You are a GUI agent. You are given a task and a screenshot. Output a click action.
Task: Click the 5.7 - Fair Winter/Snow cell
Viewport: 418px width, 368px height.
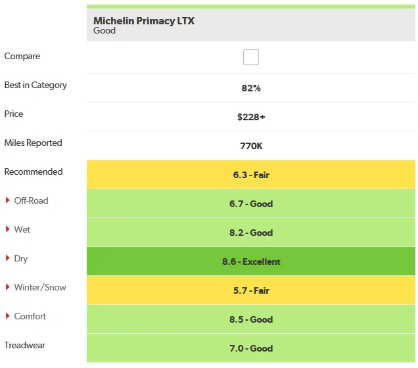pos(251,290)
